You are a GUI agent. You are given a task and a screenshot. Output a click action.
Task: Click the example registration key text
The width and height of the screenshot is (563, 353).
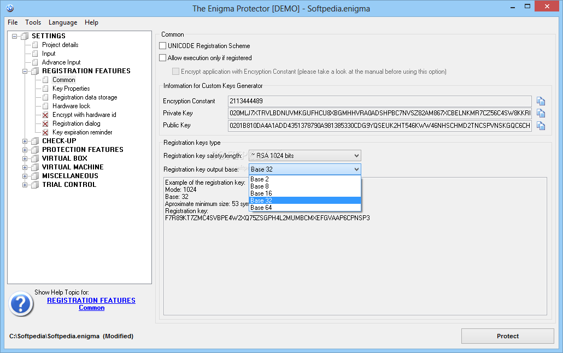pyautogui.click(x=267, y=218)
